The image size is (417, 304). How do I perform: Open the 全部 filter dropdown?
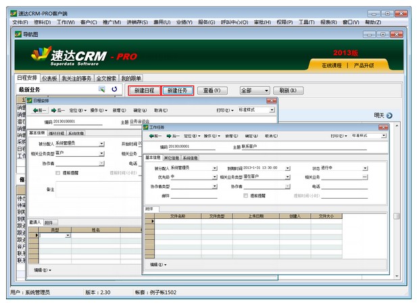click(266, 91)
